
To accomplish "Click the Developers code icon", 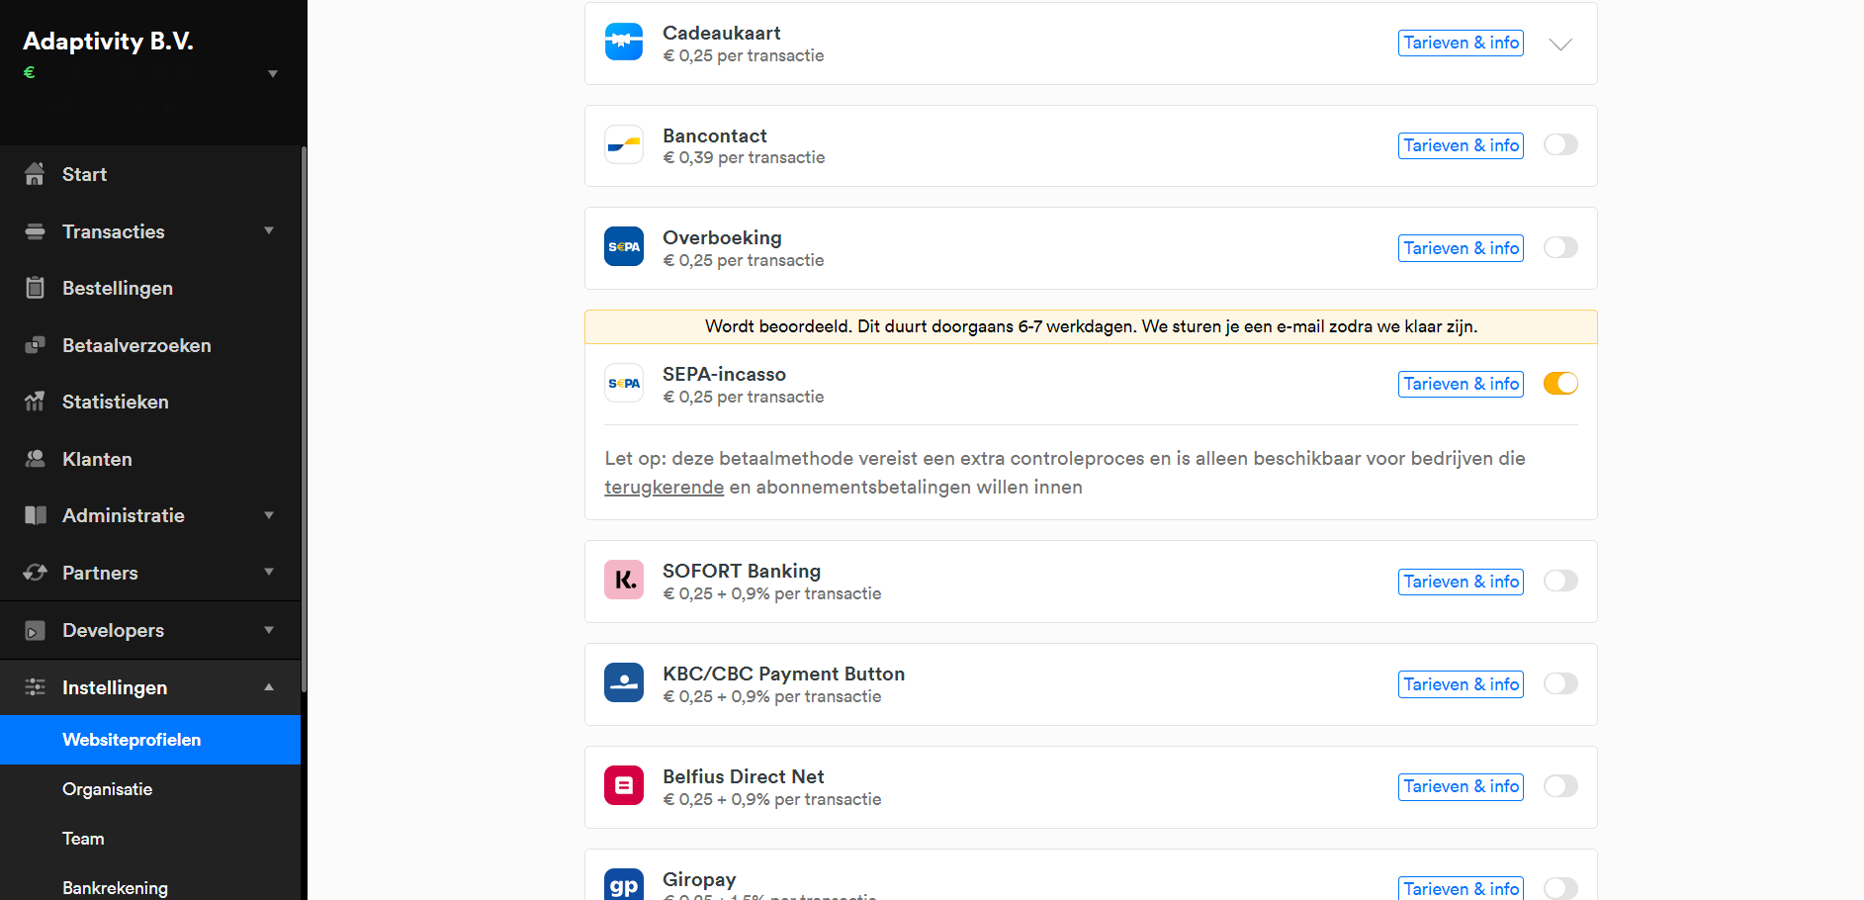I will tap(35, 630).
